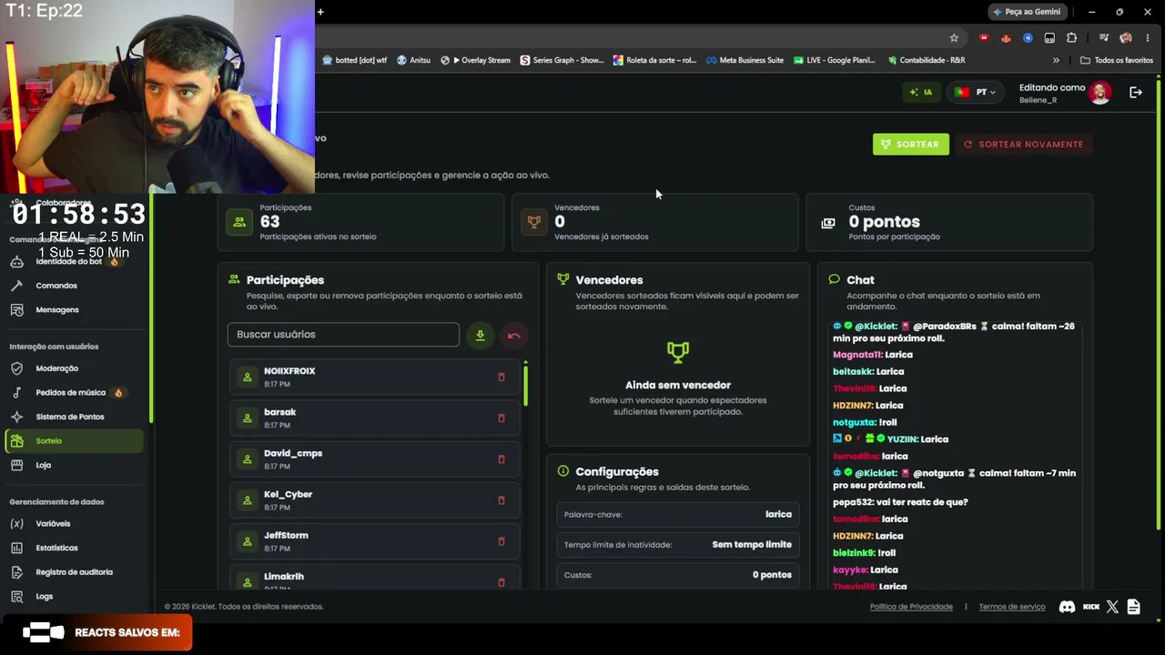Open Registro de auditoria in the sidebar
The height and width of the screenshot is (655, 1165).
tap(73, 572)
